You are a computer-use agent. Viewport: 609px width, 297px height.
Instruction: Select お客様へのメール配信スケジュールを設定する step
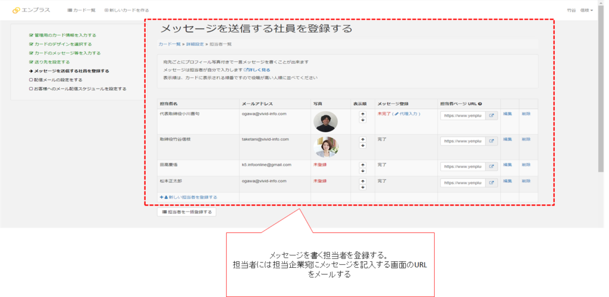pyautogui.click(x=77, y=89)
